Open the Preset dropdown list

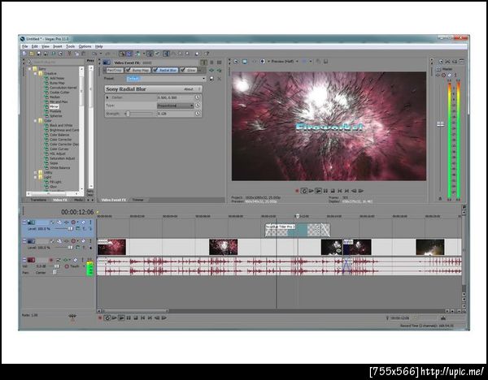[x=204, y=79]
